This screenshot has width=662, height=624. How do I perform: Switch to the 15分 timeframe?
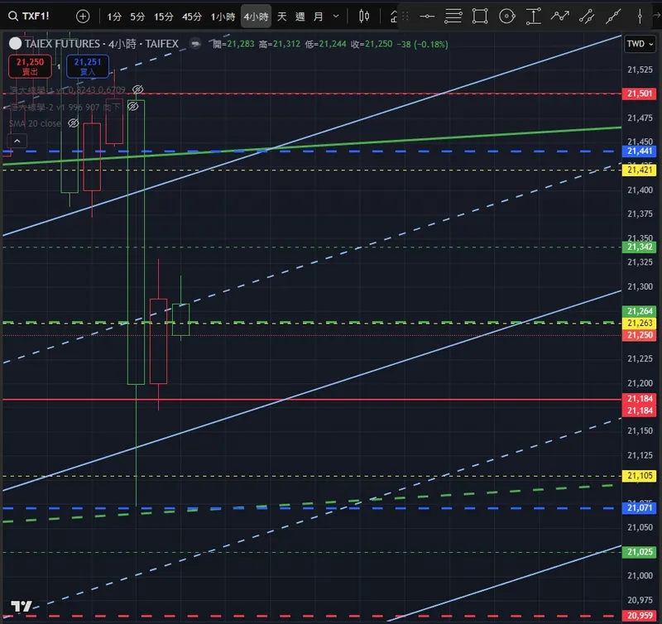163,17
